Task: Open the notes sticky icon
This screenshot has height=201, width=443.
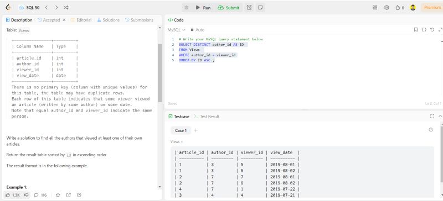Action: [260, 8]
